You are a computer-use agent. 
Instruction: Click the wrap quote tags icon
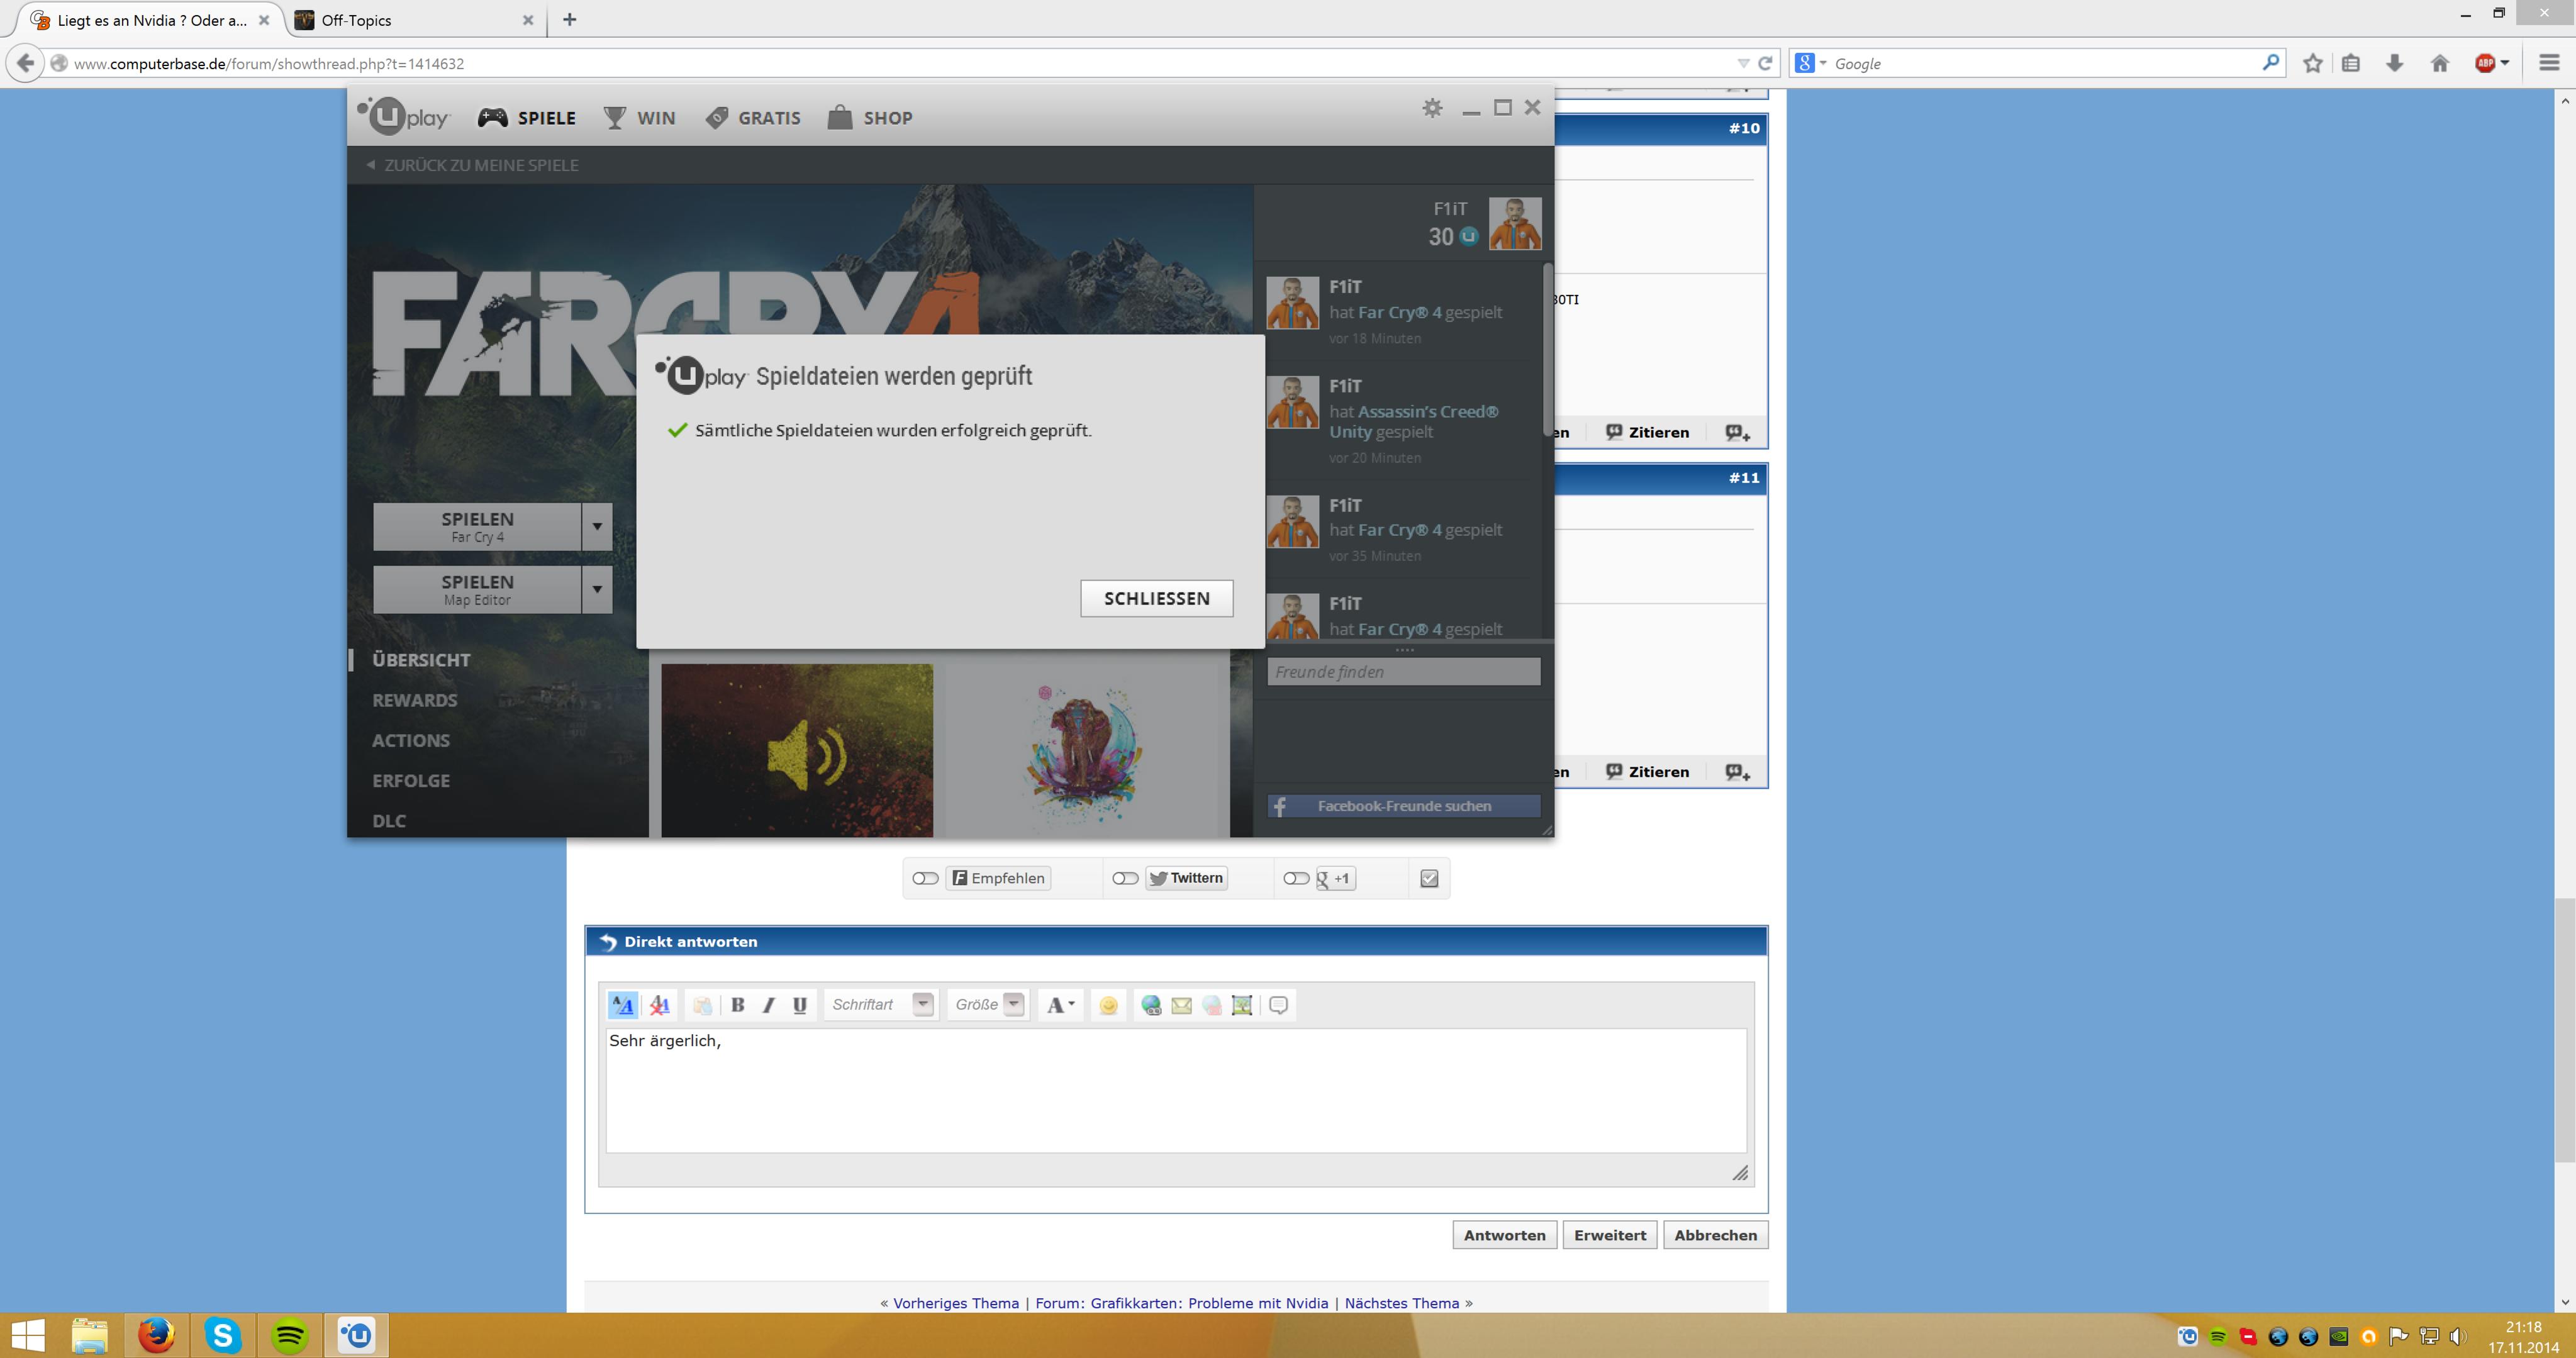click(x=1278, y=1005)
